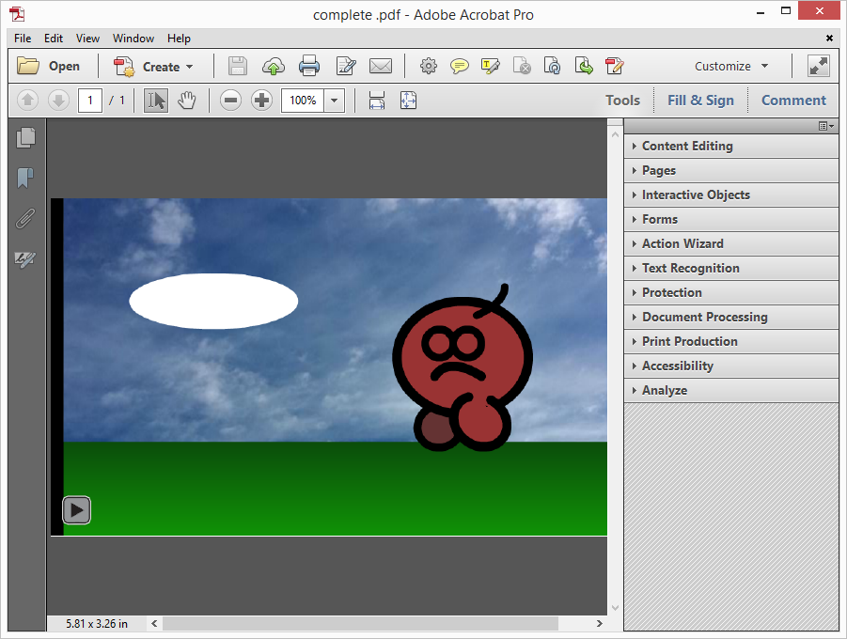Zoom out with the minus button
847x639 pixels.
230,101
